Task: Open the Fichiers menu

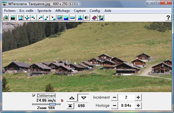Action: click(x=10, y=11)
